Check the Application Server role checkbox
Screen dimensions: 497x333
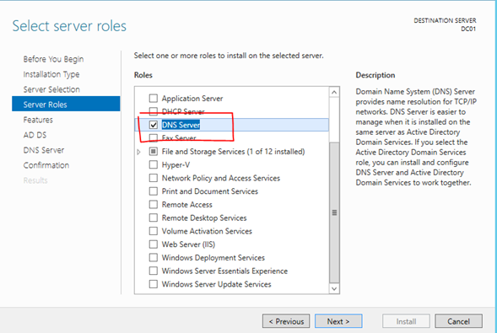point(154,99)
